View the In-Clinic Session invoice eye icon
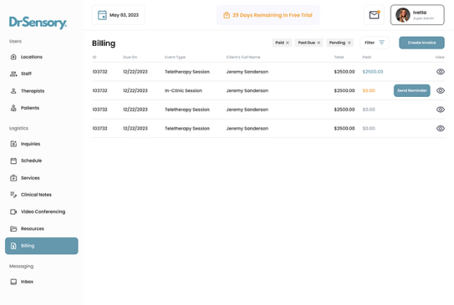 coord(440,91)
